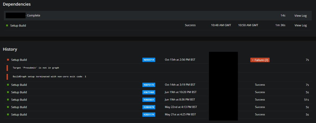Click Setup Build entry from Jun 19th 10:20 PM
Screen dimensions: 316x123
pyautogui.click(x=19, y=92)
